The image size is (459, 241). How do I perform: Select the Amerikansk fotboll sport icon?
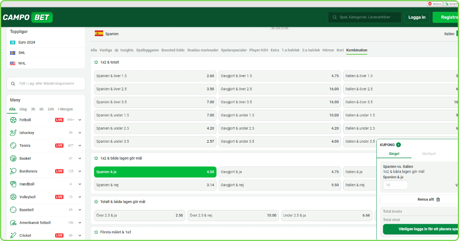[x=13, y=223]
